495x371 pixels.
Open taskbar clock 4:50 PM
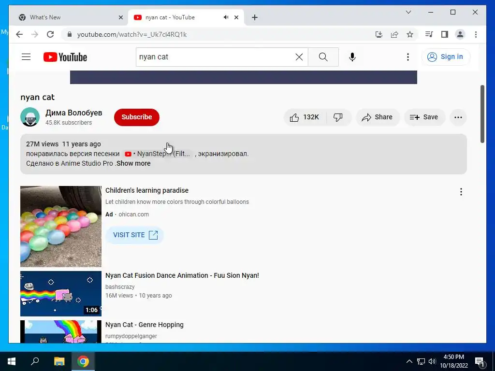454,361
